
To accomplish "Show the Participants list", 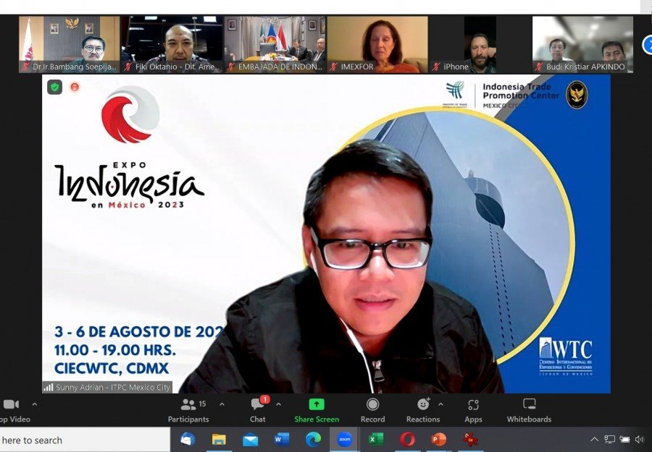I will [188, 405].
